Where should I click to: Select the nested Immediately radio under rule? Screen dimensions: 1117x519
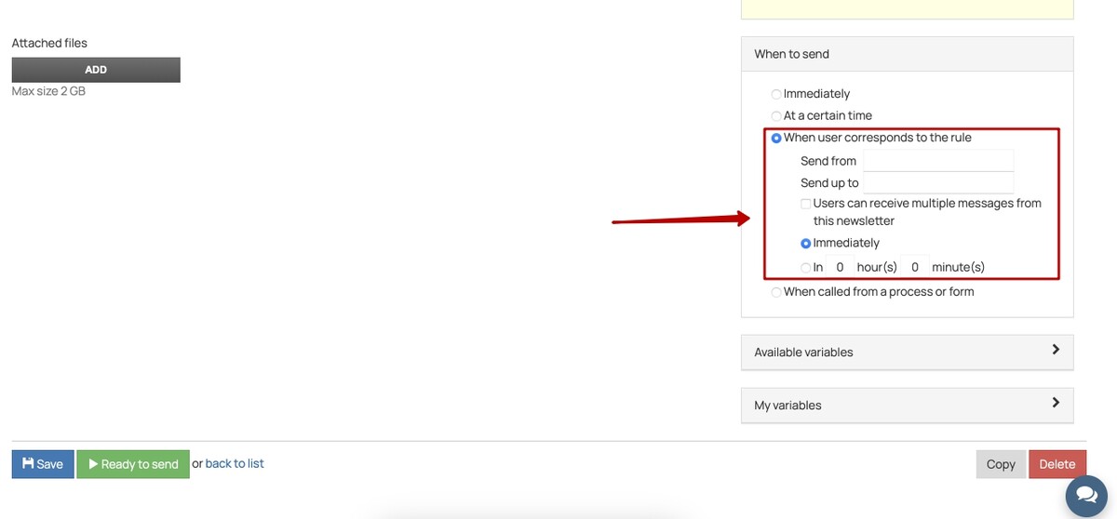pos(806,244)
